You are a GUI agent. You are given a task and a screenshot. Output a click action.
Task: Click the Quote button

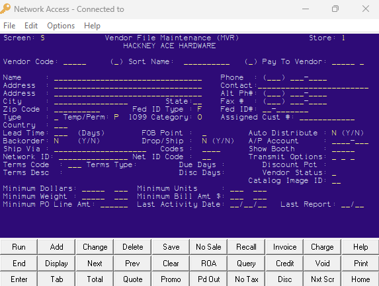click(133, 279)
